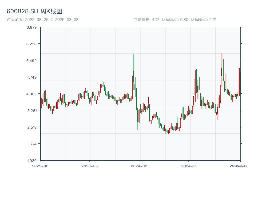
Task: Click the x-axis label 2024-11
Action: pyautogui.click(x=188, y=166)
